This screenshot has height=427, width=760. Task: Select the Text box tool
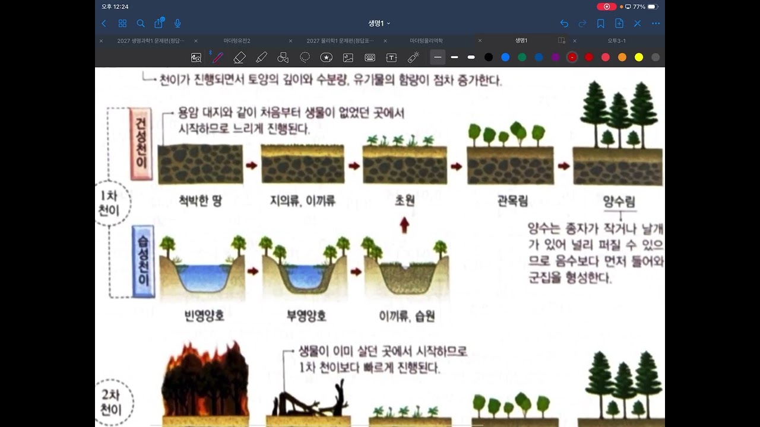pos(391,58)
